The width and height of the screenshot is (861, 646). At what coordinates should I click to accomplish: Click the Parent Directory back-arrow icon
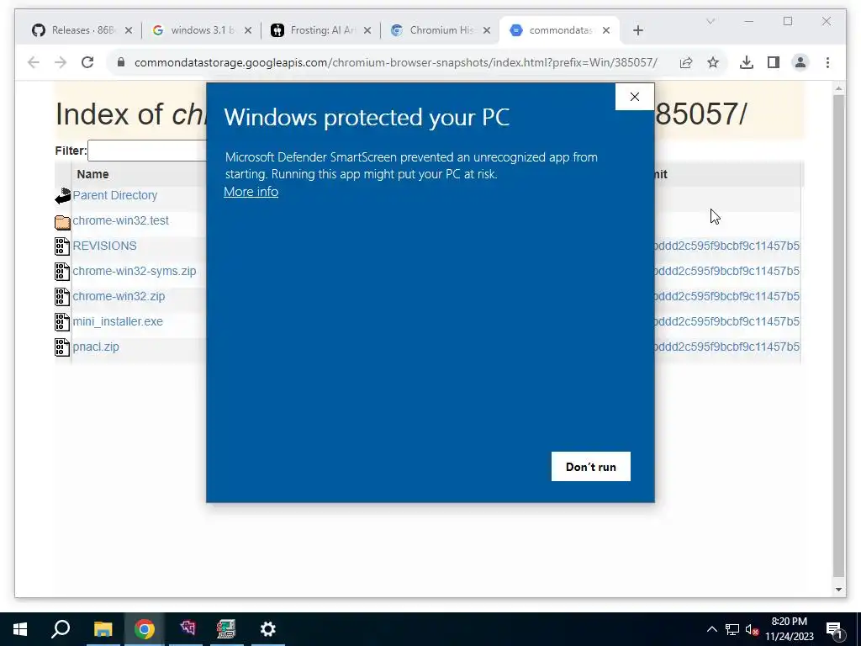62,195
